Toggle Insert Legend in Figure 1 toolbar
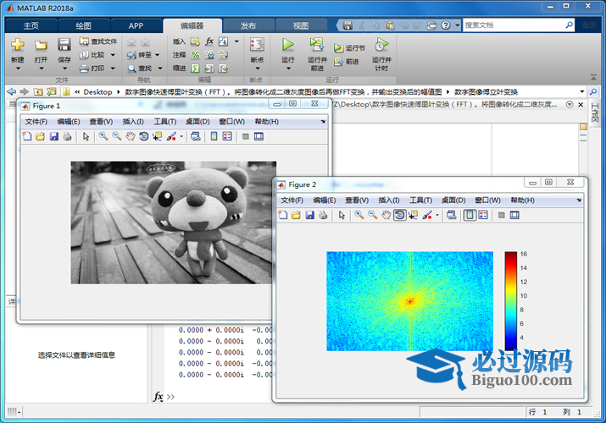 tap(227, 136)
